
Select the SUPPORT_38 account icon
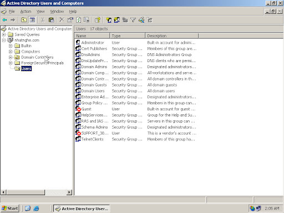pos(78,133)
